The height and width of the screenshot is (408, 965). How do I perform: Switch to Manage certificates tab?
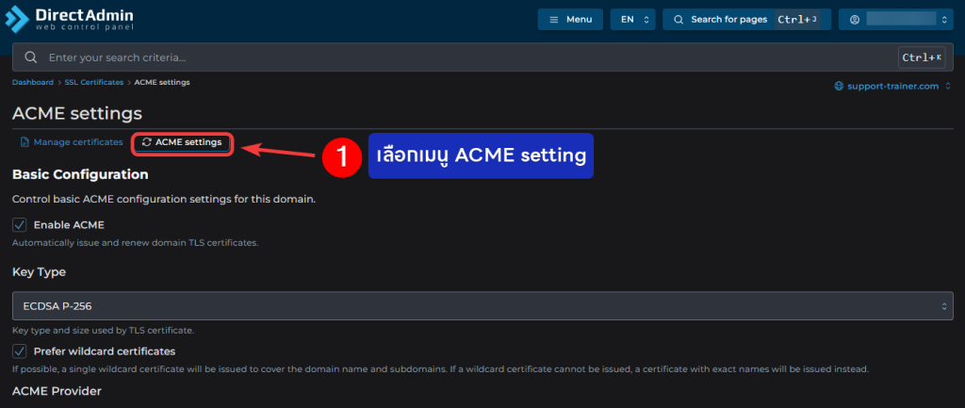tap(72, 142)
